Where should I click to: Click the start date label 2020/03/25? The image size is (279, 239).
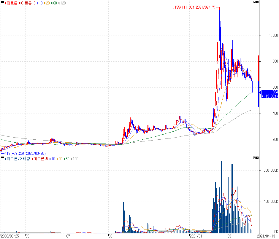pyautogui.click(x=10, y=236)
